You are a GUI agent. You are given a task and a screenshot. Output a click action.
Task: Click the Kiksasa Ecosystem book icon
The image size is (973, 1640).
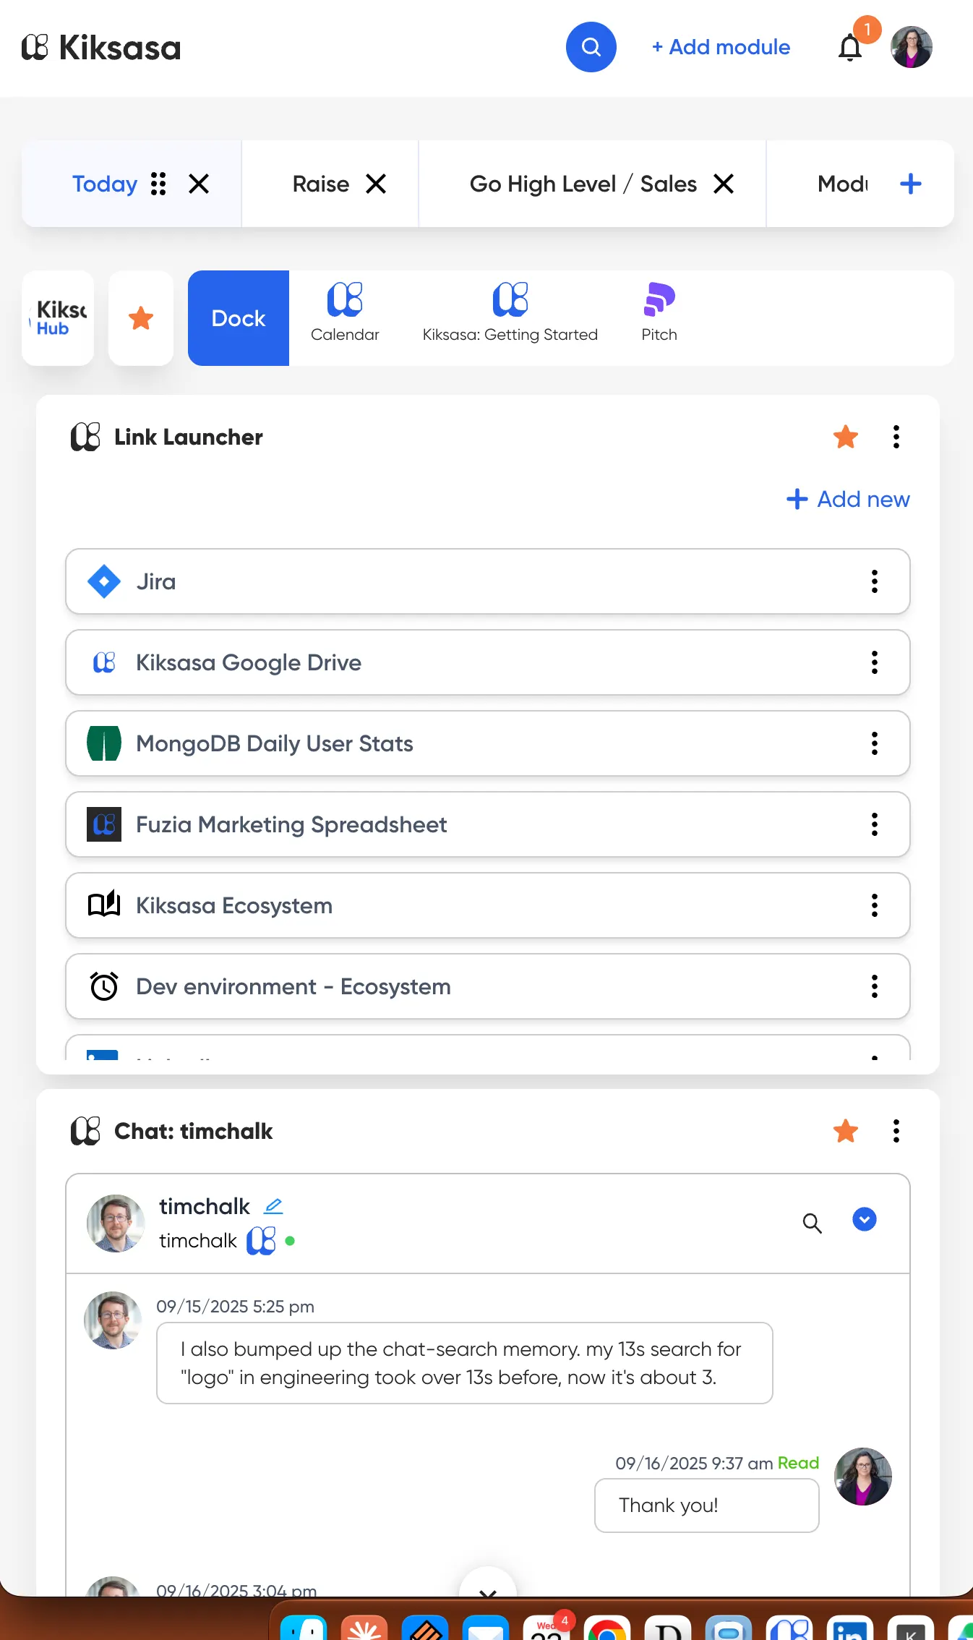coord(104,904)
